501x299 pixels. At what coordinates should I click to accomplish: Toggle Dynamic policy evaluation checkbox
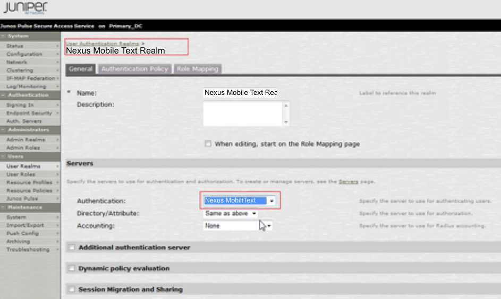(x=71, y=268)
